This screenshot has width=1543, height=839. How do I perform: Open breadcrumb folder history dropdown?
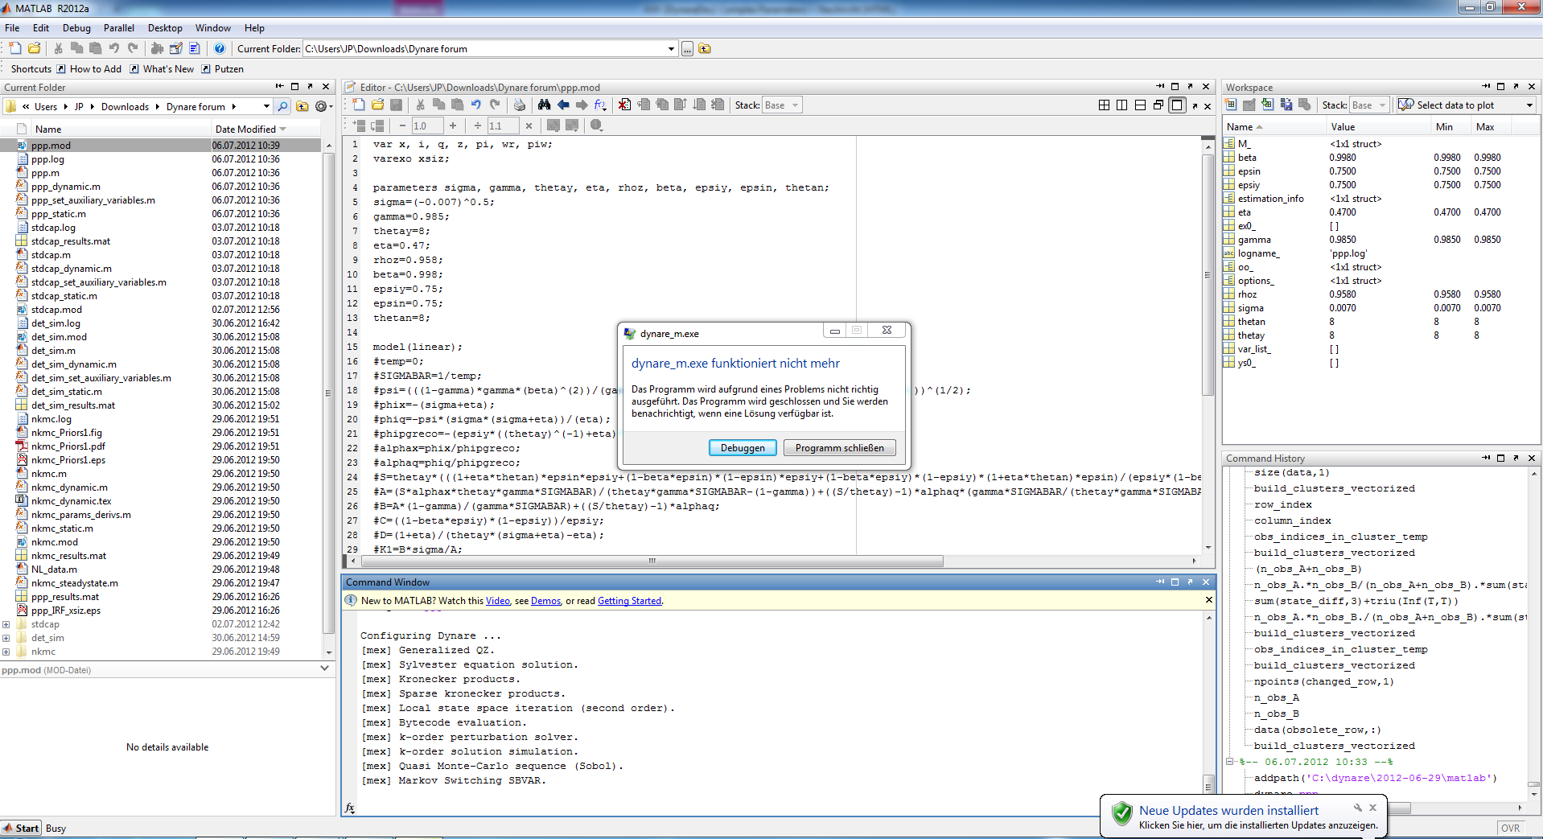click(x=266, y=106)
